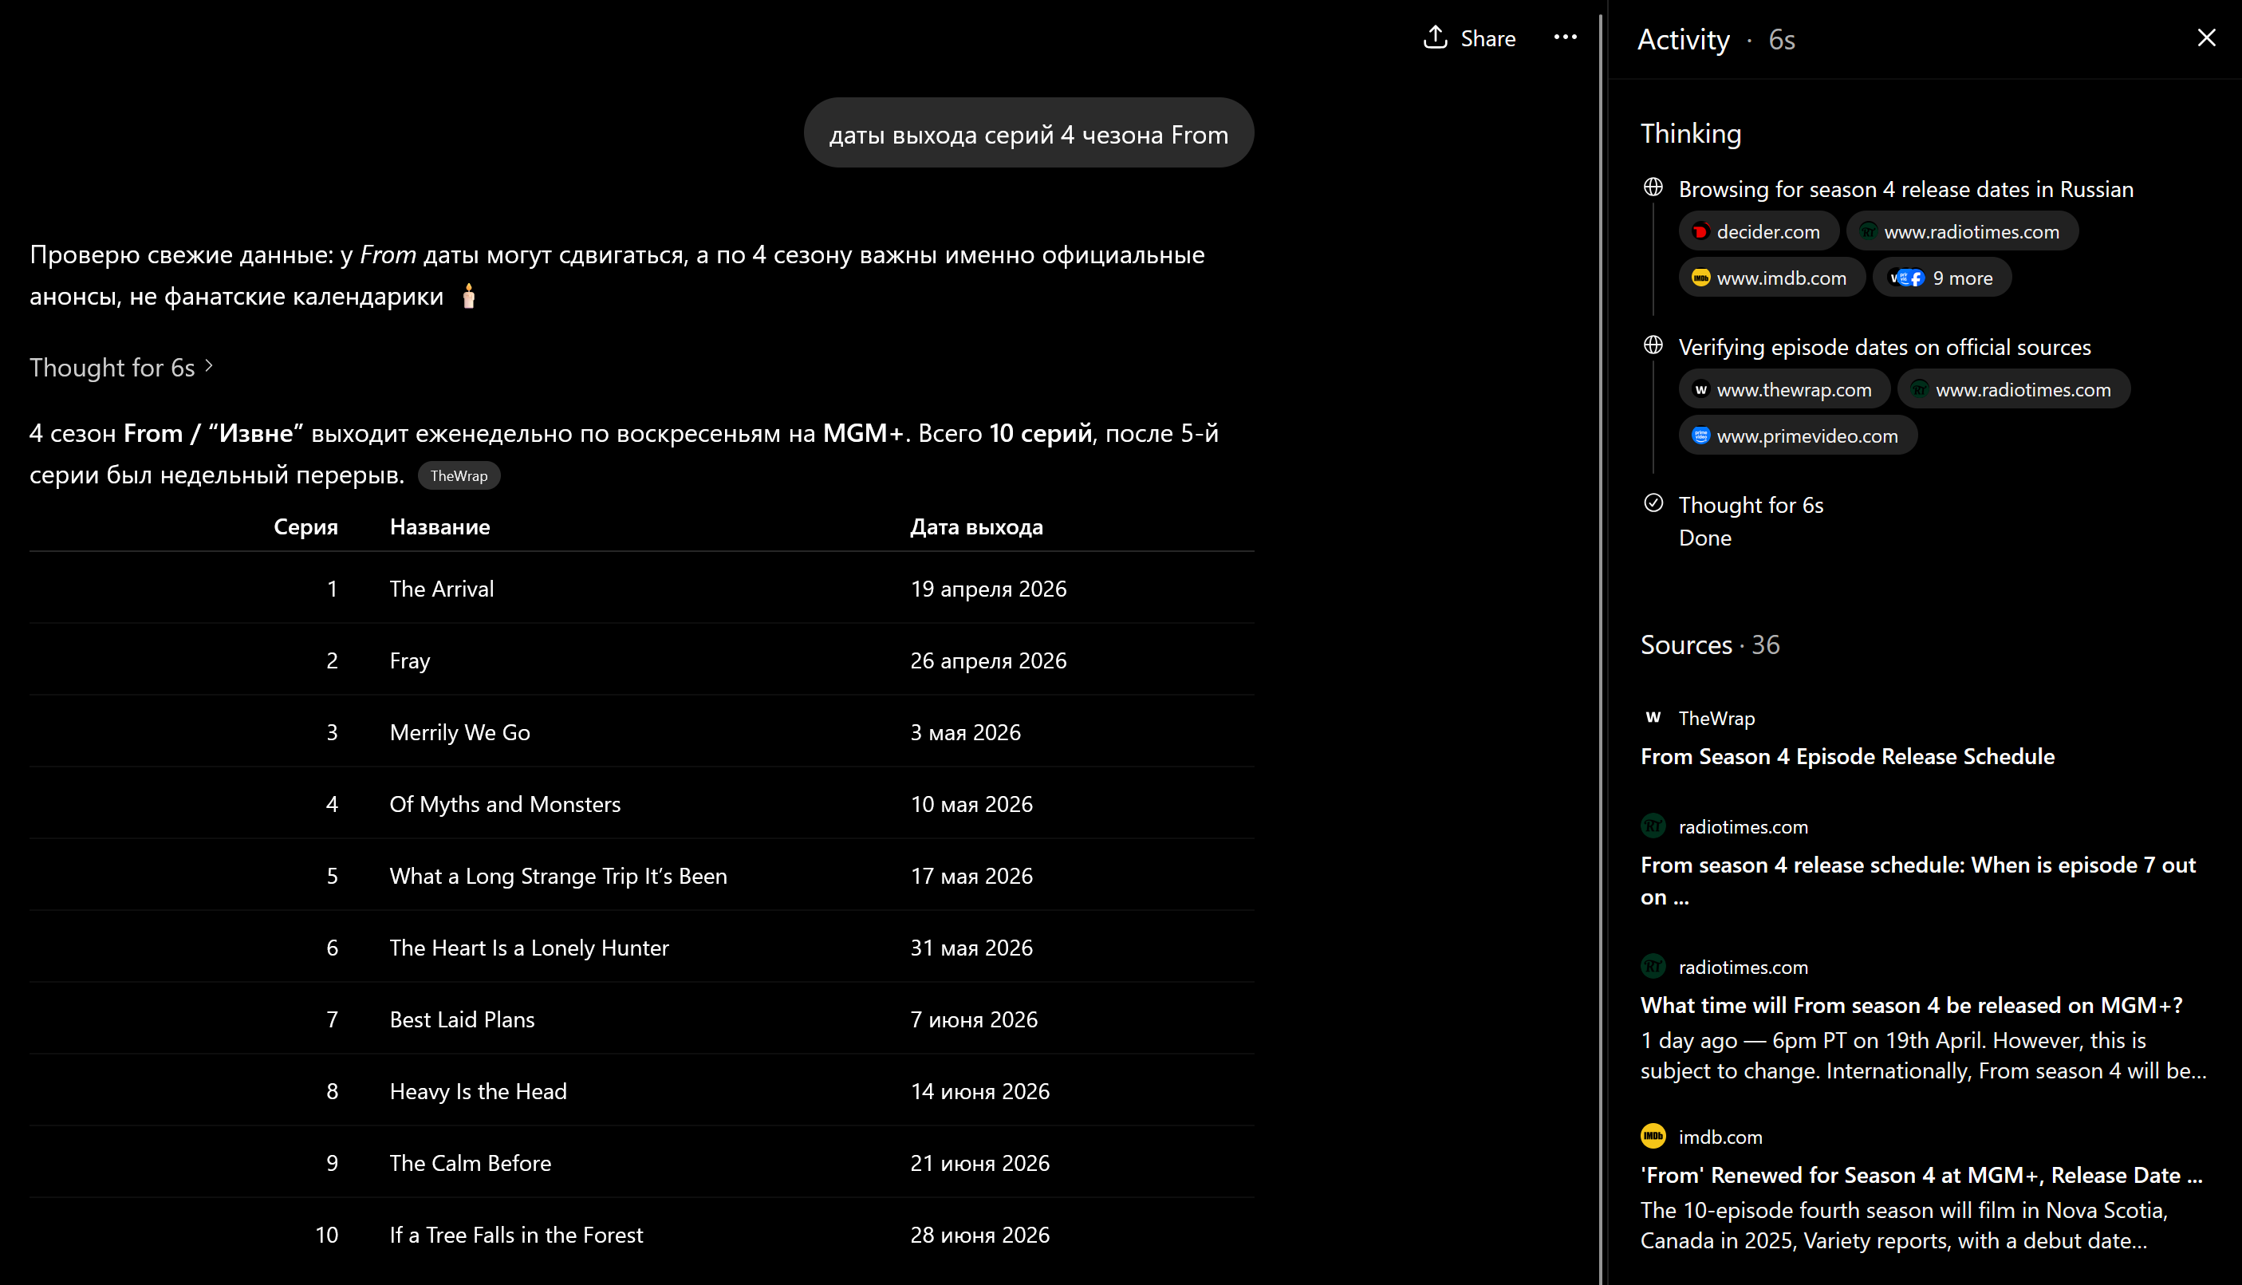Click the date '17 мая 2026'
The height and width of the screenshot is (1285, 2242).
(x=971, y=876)
